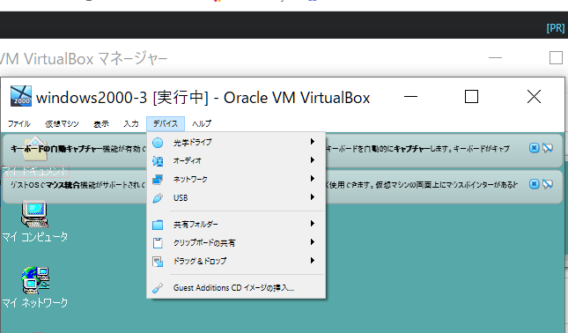This screenshot has height=333, width=568.
Task: Click the optical disc icon in menu
Action: [158, 143]
